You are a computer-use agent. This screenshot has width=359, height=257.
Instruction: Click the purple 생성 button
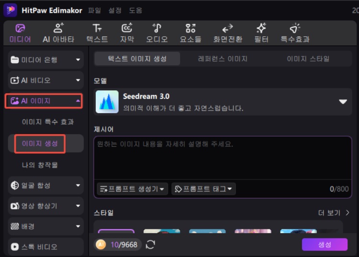(x=325, y=245)
